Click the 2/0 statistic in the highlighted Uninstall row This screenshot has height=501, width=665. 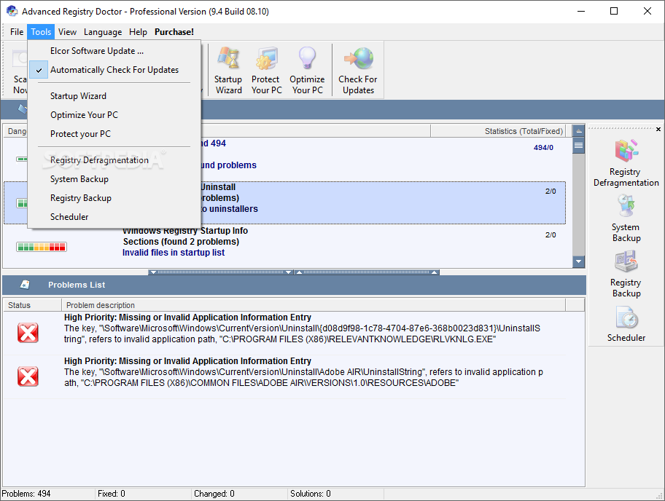click(551, 191)
